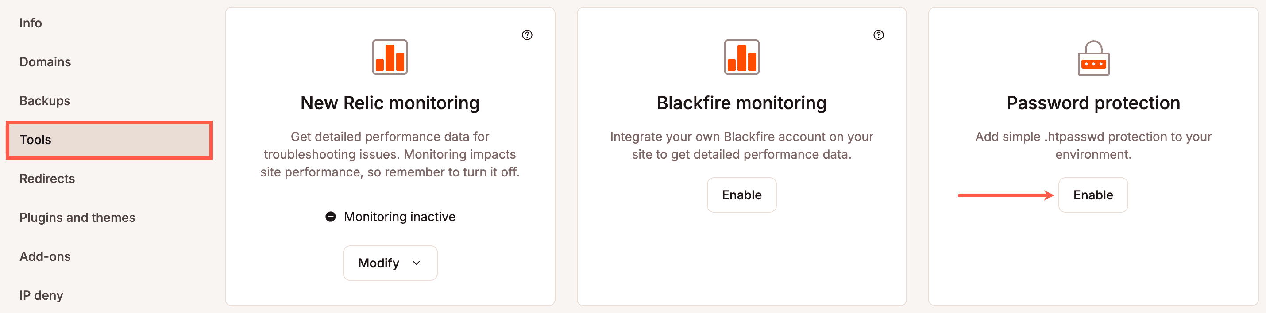Navigate to the Backups page
Screen dimensions: 1266x313
coord(44,100)
